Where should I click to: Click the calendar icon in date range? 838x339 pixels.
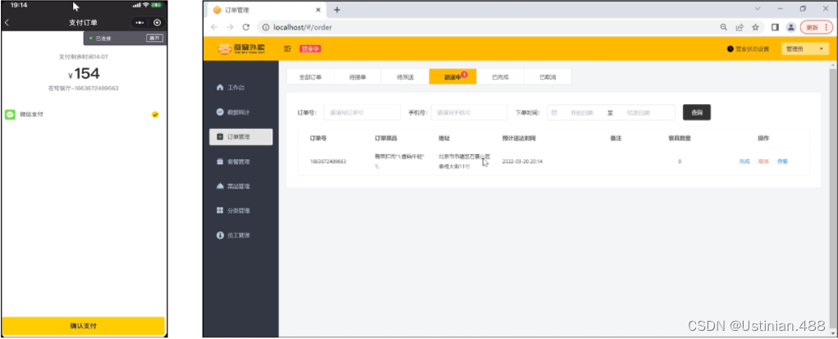pyautogui.click(x=554, y=112)
